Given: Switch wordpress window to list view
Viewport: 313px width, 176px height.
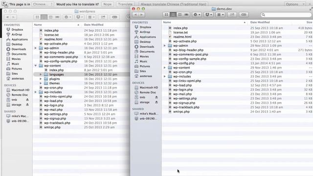Looking at the screenshot, I should click(x=44, y=17).
